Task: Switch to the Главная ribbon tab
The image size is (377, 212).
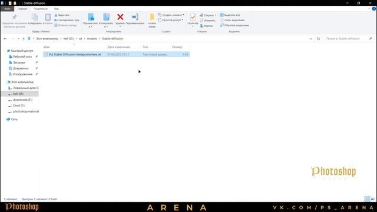Action: [x=22, y=9]
